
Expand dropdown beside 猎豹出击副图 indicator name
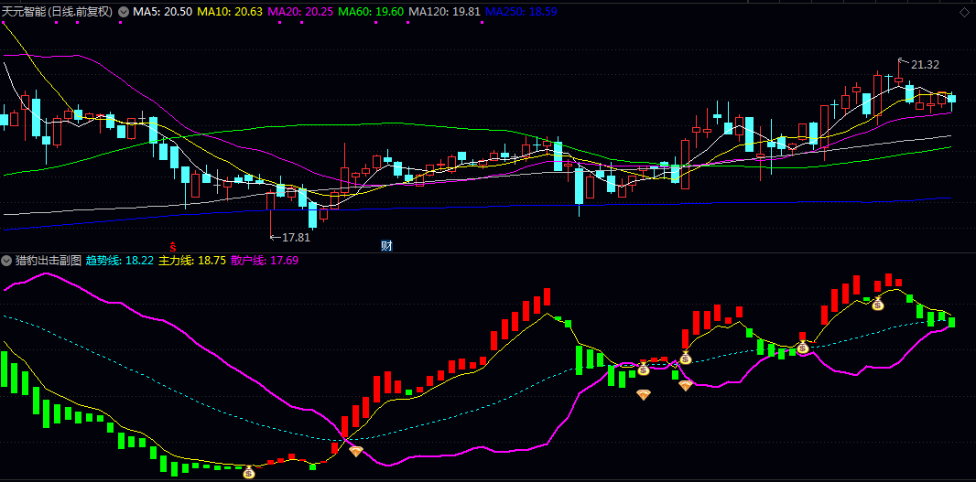(7, 261)
